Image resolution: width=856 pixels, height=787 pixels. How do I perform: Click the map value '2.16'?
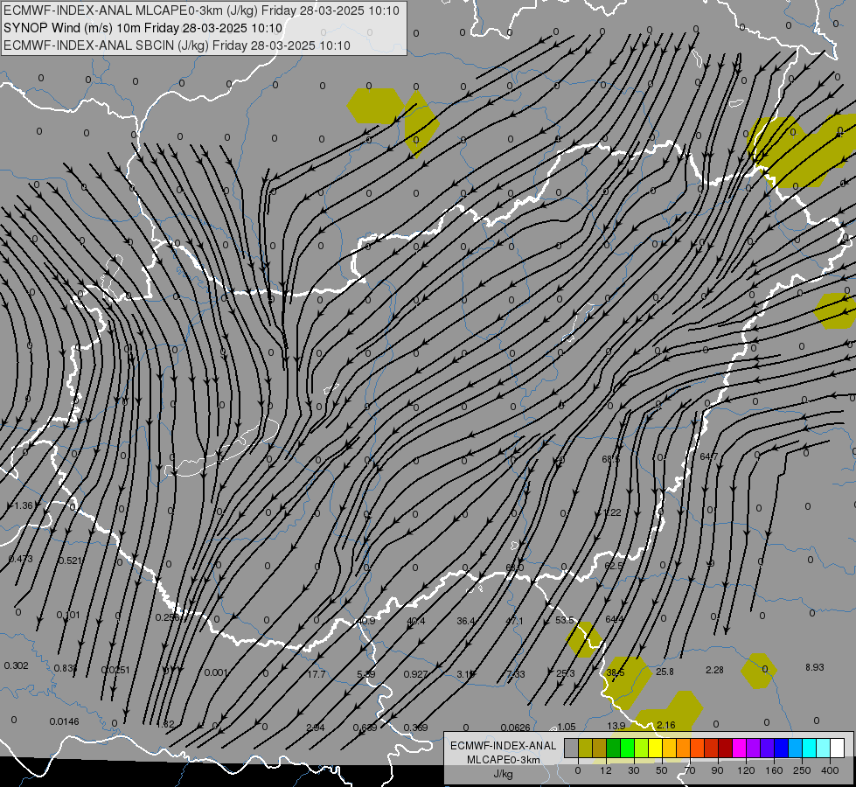click(x=666, y=725)
